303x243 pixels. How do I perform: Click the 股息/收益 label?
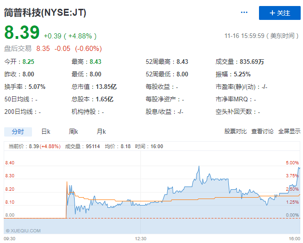coord(158,112)
